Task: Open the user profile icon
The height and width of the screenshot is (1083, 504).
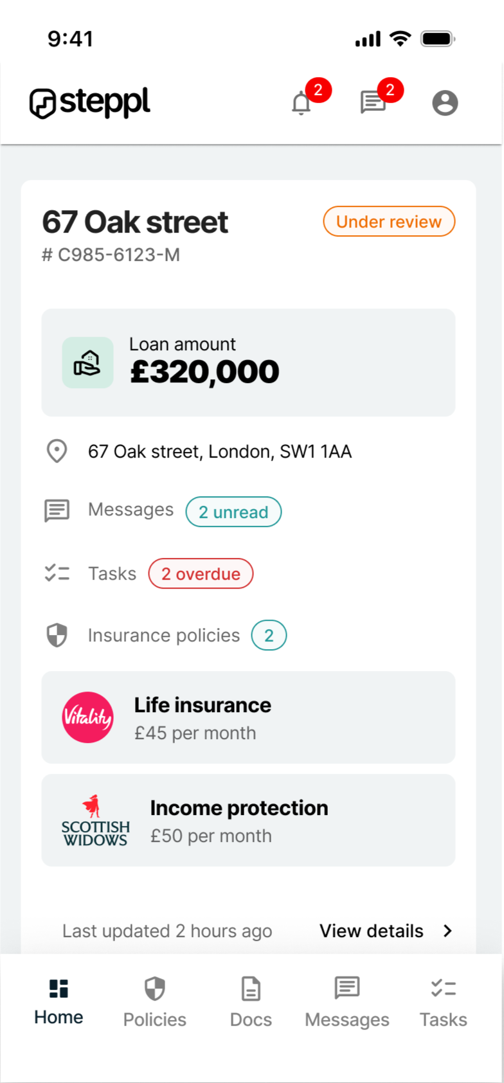Action: [x=445, y=103]
